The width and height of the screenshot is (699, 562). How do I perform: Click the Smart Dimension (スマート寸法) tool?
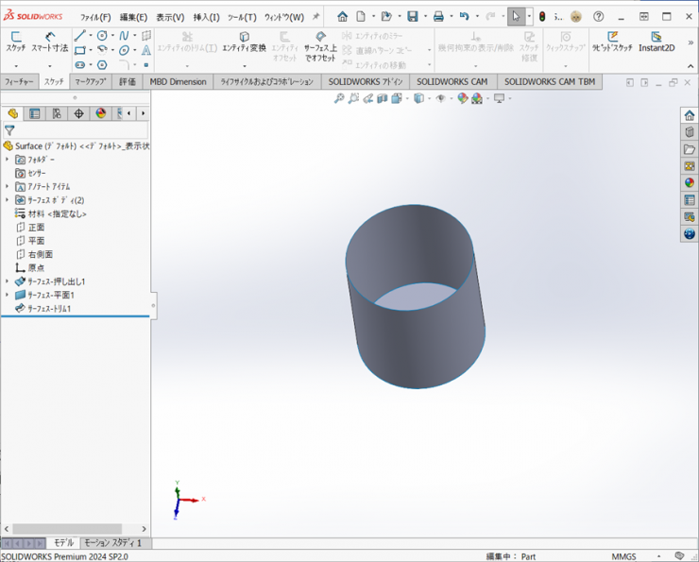(49, 43)
